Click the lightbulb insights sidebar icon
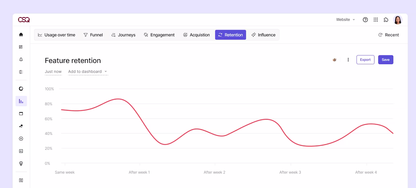 pos(21,164)
